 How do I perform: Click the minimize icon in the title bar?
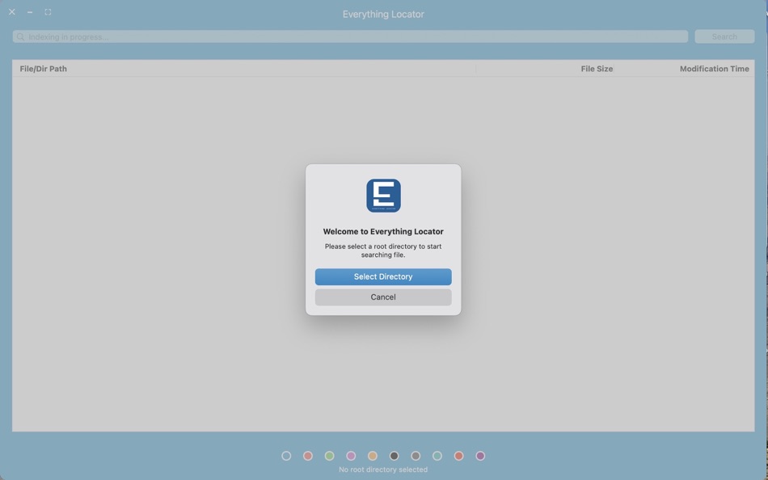click(30, 12)
